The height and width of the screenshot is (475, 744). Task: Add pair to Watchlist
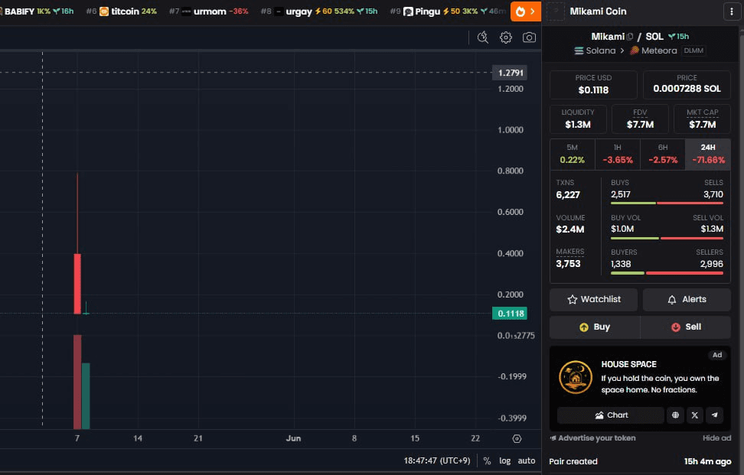pos(593,299)
